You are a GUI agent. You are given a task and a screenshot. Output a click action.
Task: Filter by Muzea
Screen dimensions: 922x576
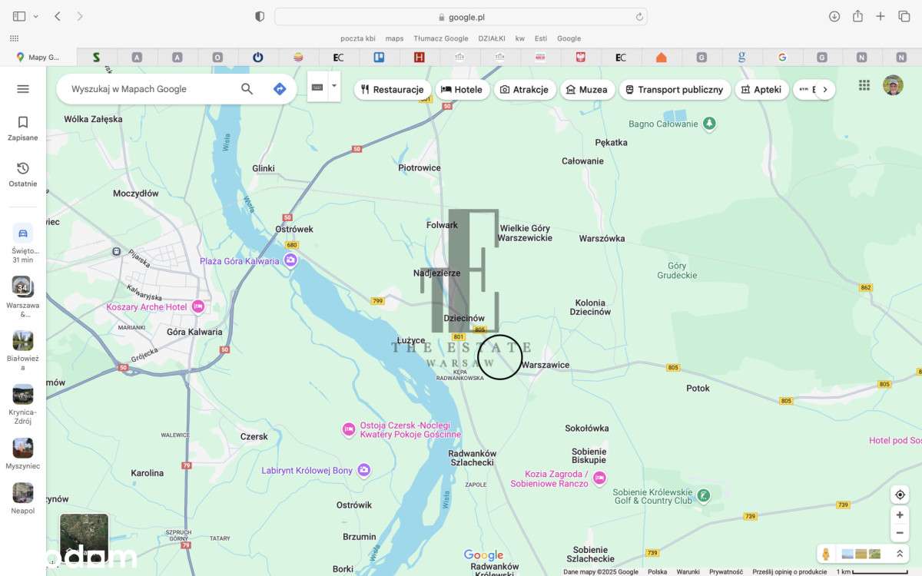587,90
